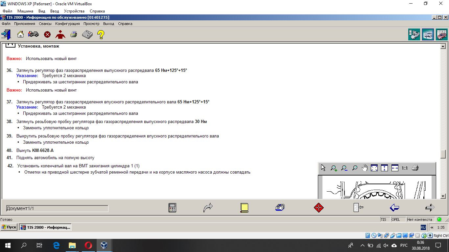Open Opera browser from taskbar
Image resolution: width=449 pixels, height=252 pixels.
coord(88,245)
